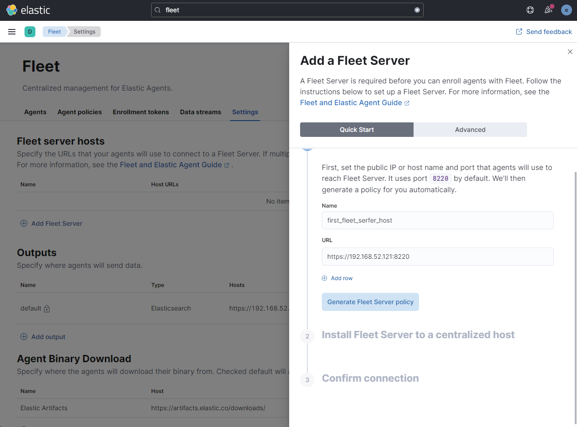Screen dimensions: 577x427
Task: Open Fleet and Elastic Agent Guide under hosts
Action: point(171,165)
